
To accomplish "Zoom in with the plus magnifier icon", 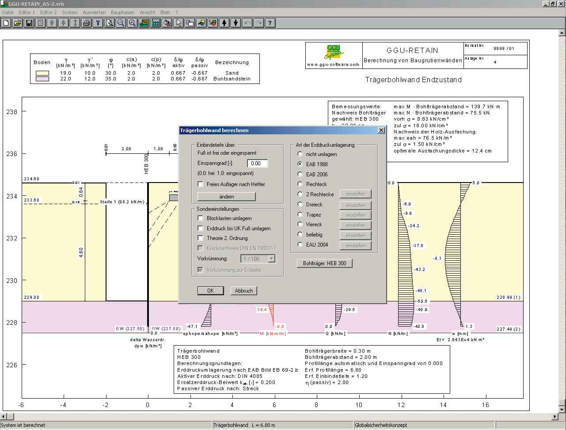I will click(x=133, y=23).
